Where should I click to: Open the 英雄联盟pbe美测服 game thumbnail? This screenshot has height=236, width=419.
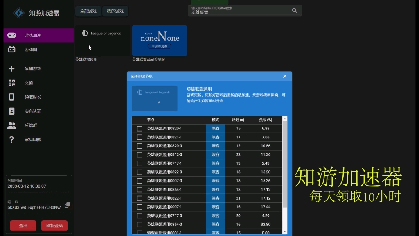[x=160, y=41]
